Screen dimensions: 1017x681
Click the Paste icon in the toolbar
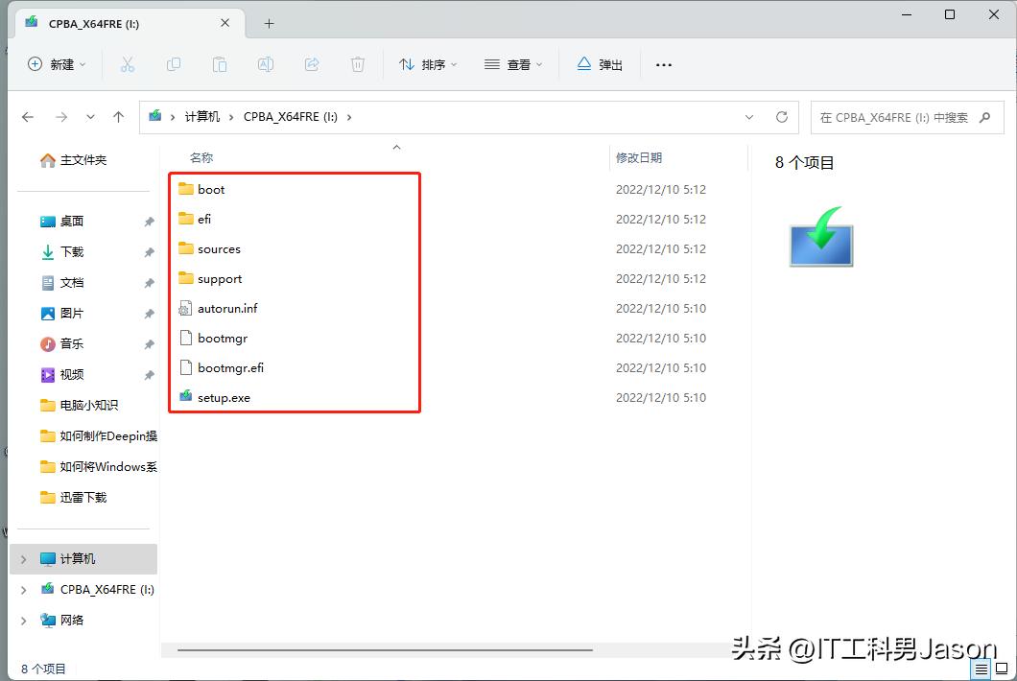[220, 64]
